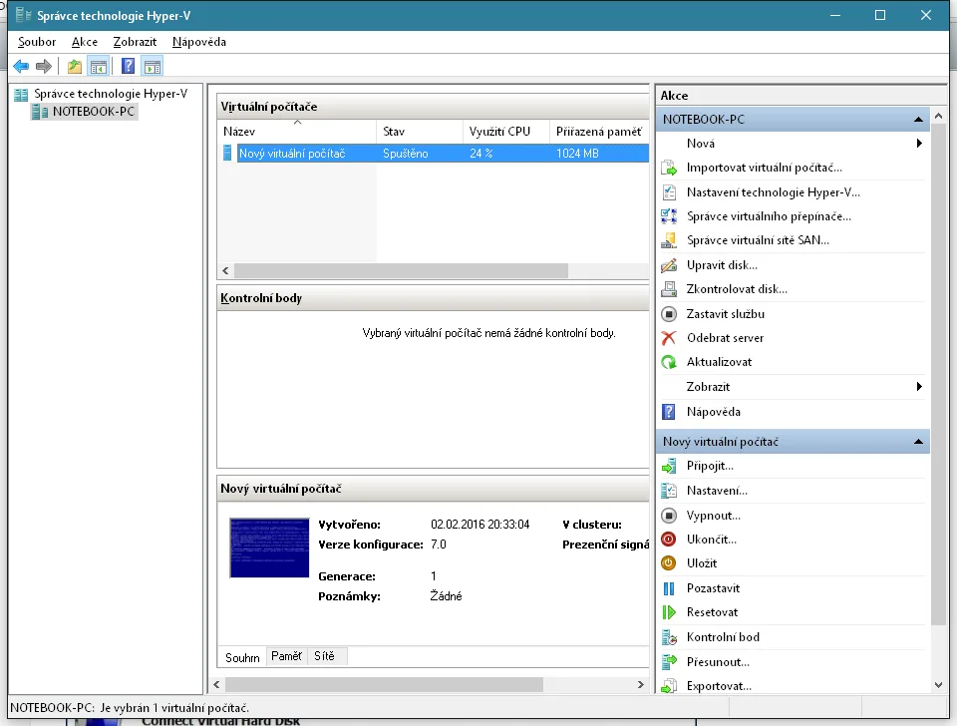Click the 1024 MB memory cell

pyautogui.click(x=577, y=154)
